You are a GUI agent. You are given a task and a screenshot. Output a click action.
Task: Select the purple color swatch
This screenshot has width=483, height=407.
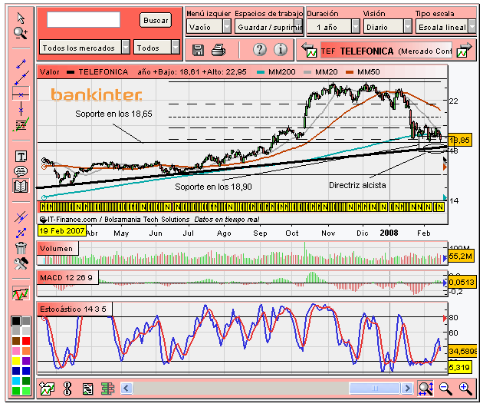26,360
